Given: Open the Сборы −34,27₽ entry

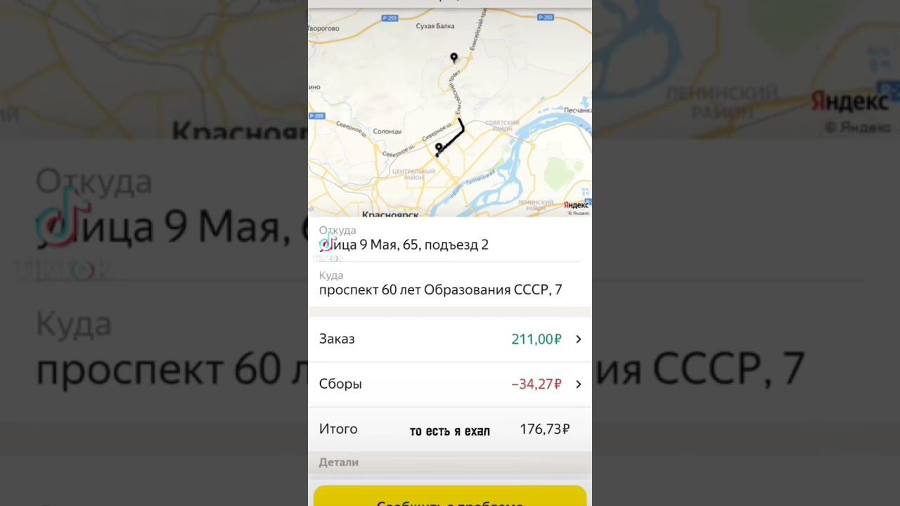Looking at the screenshot, I should [x=450, y=384].
